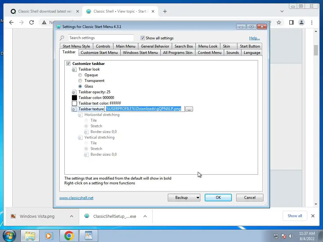Click the gear icon beside Taskbar texture

[x=74, y=109]
